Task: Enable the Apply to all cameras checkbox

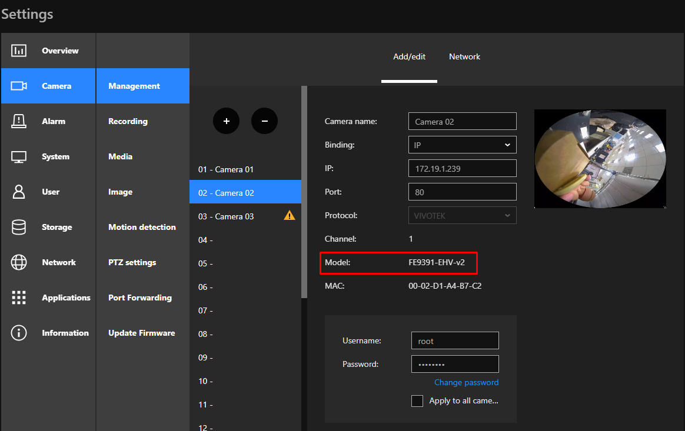Action: pos(417,401)
